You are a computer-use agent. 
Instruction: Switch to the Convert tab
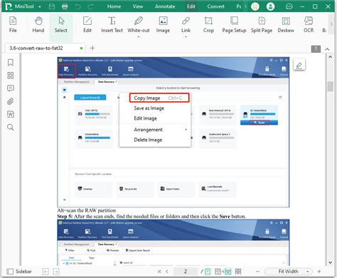[215, 6]
